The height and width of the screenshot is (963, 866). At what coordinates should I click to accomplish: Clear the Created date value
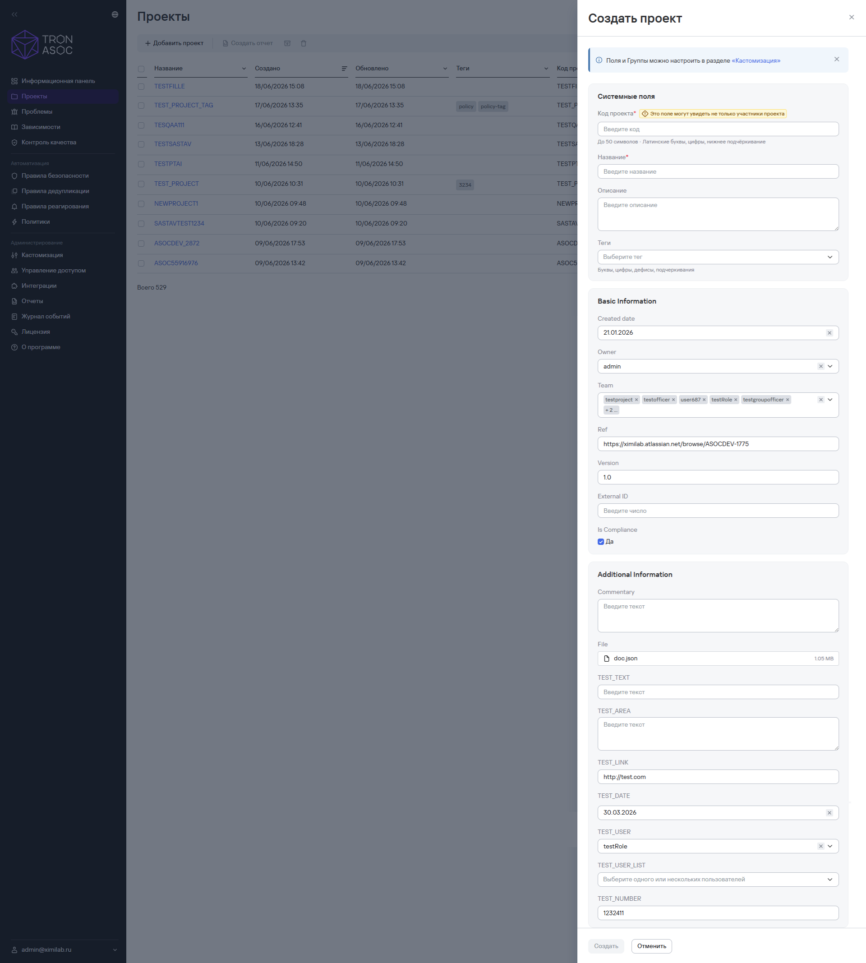tap(829, 333)
